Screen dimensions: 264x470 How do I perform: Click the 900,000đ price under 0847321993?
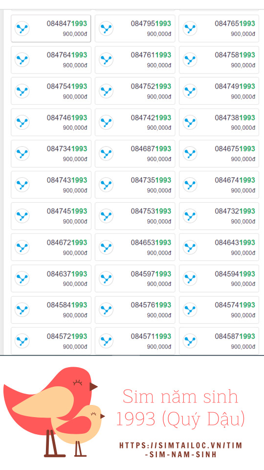[243, 221]
